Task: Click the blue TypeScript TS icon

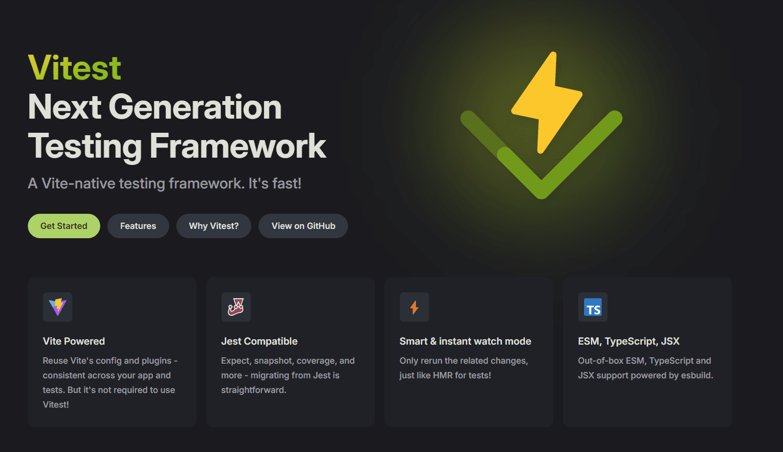Action: pyautogui.click(x=593, y=308)
